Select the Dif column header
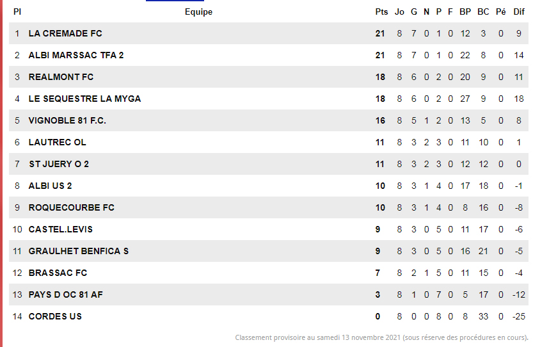Viewport: 533px width, 347px height. point(518,12)
